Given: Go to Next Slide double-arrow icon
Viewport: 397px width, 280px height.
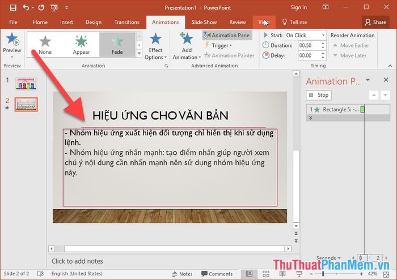Looking at the screenshot, I should coord(296,241).
